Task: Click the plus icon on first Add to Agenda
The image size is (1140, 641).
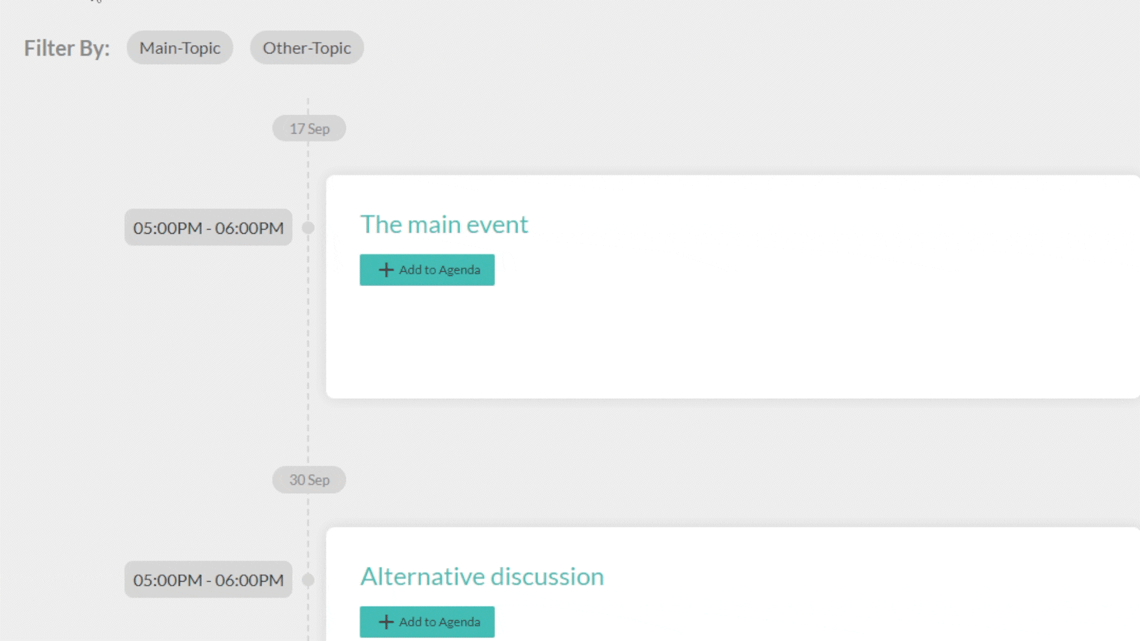Action: click(387, 270)
